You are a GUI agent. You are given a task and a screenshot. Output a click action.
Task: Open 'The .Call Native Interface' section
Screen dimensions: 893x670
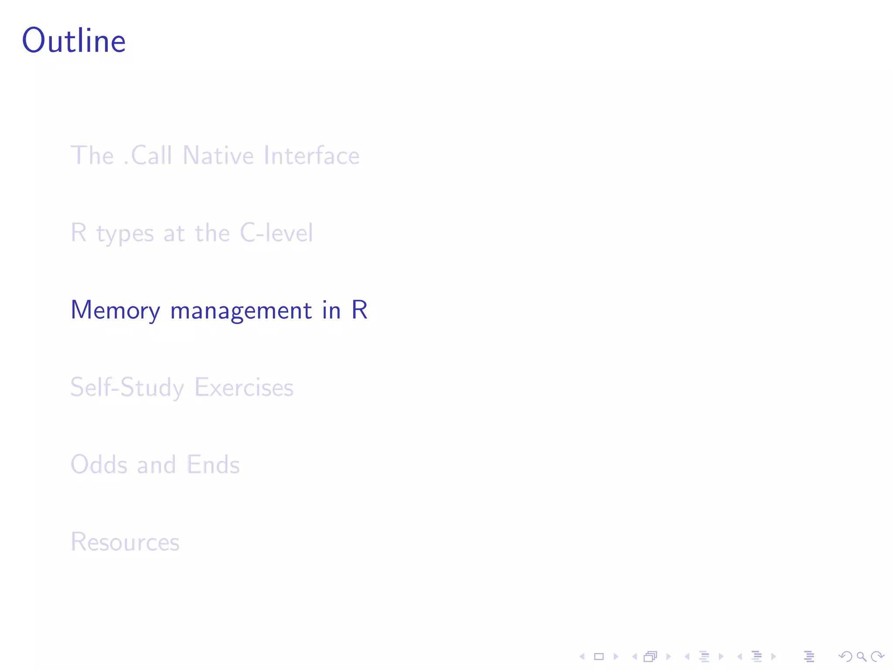tap(215, 155)
